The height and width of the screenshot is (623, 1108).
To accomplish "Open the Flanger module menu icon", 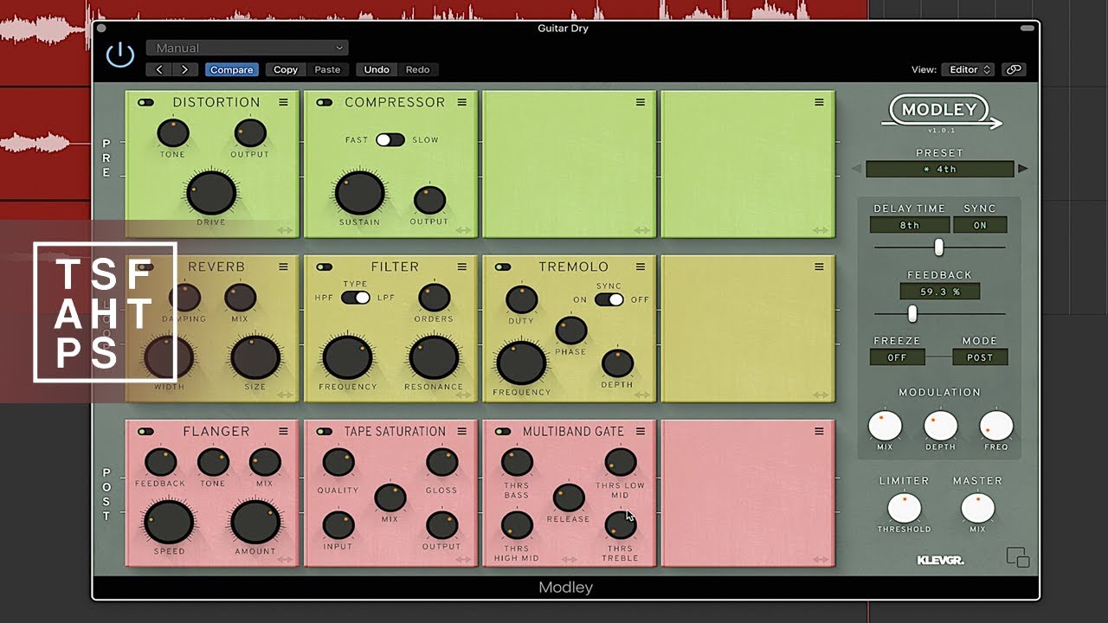I will point(284,432).
